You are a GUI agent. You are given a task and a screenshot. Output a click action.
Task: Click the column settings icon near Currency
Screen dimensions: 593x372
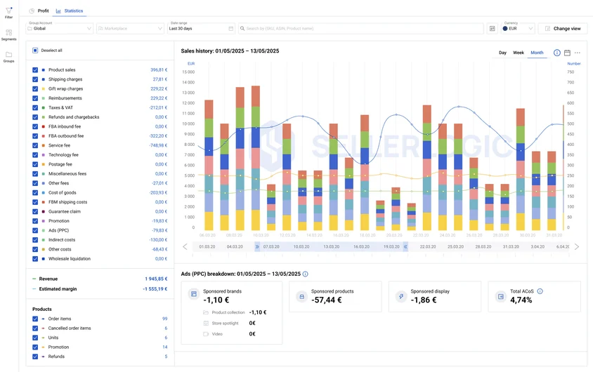point(492,29)
